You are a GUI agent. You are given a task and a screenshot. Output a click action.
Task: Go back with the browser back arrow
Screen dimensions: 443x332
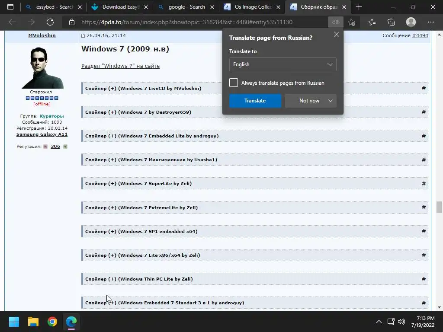coord(12,22)
